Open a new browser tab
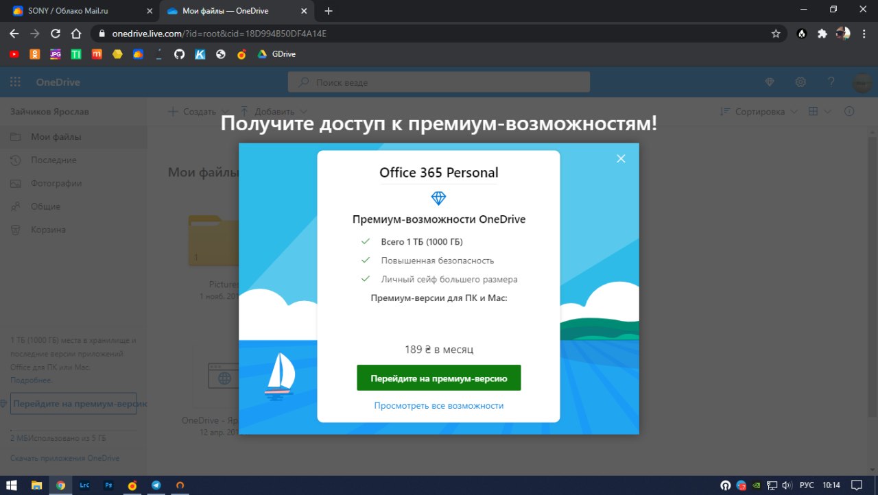 tap(329, 11)
